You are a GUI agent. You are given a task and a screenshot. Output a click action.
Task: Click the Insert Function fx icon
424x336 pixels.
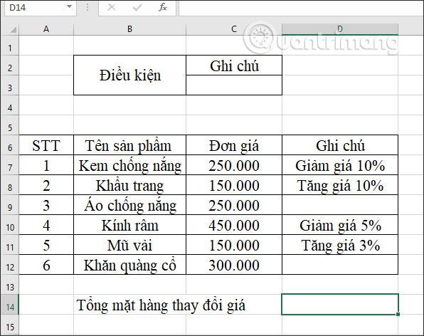(163, 8)
